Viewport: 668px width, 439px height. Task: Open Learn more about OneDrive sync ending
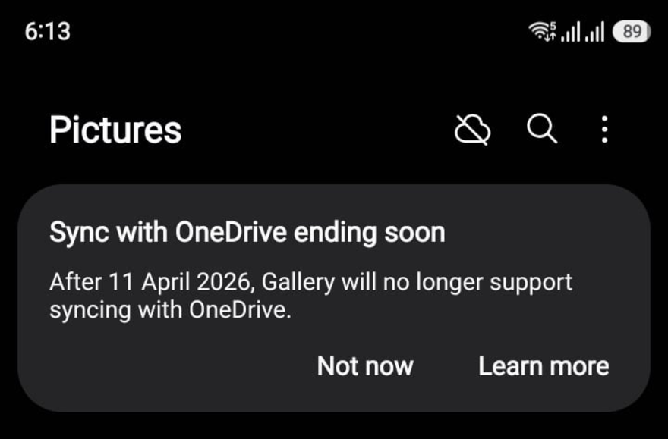click(x=544, y=366)
